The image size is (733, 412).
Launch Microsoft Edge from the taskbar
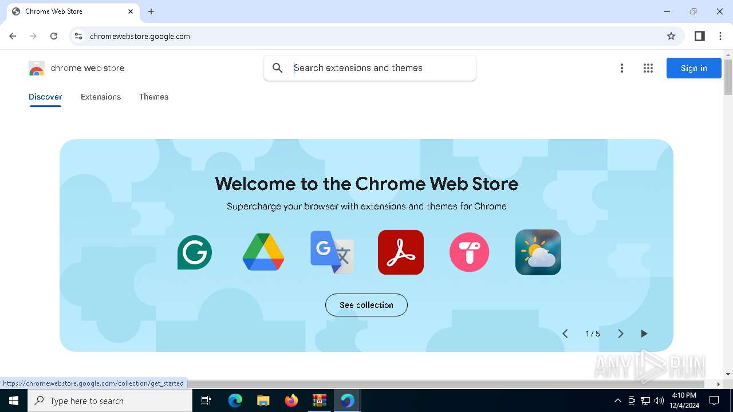coord(235,401)
